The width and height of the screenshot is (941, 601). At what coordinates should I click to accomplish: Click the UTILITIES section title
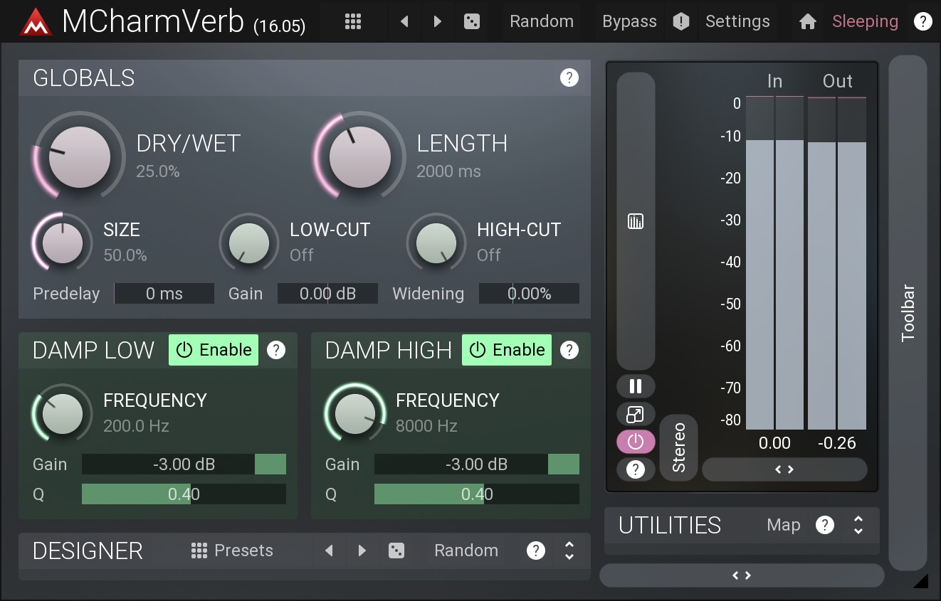click(670, 525)
